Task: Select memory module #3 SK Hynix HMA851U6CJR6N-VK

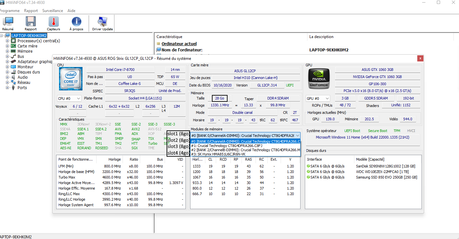Action: tap(245, 154)
